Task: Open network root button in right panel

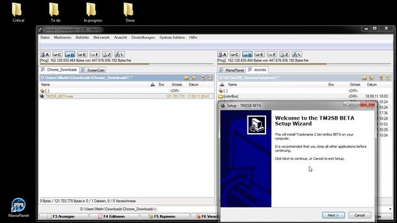Action: 297,55
